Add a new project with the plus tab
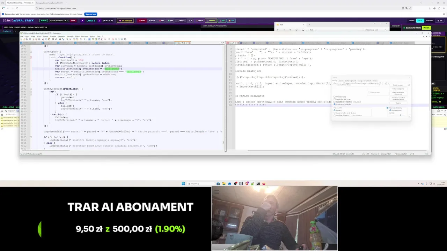 [15, 31]
